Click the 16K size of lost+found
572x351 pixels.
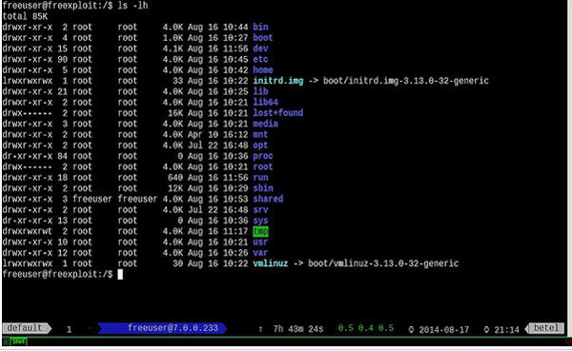click(x=175, y=113)
